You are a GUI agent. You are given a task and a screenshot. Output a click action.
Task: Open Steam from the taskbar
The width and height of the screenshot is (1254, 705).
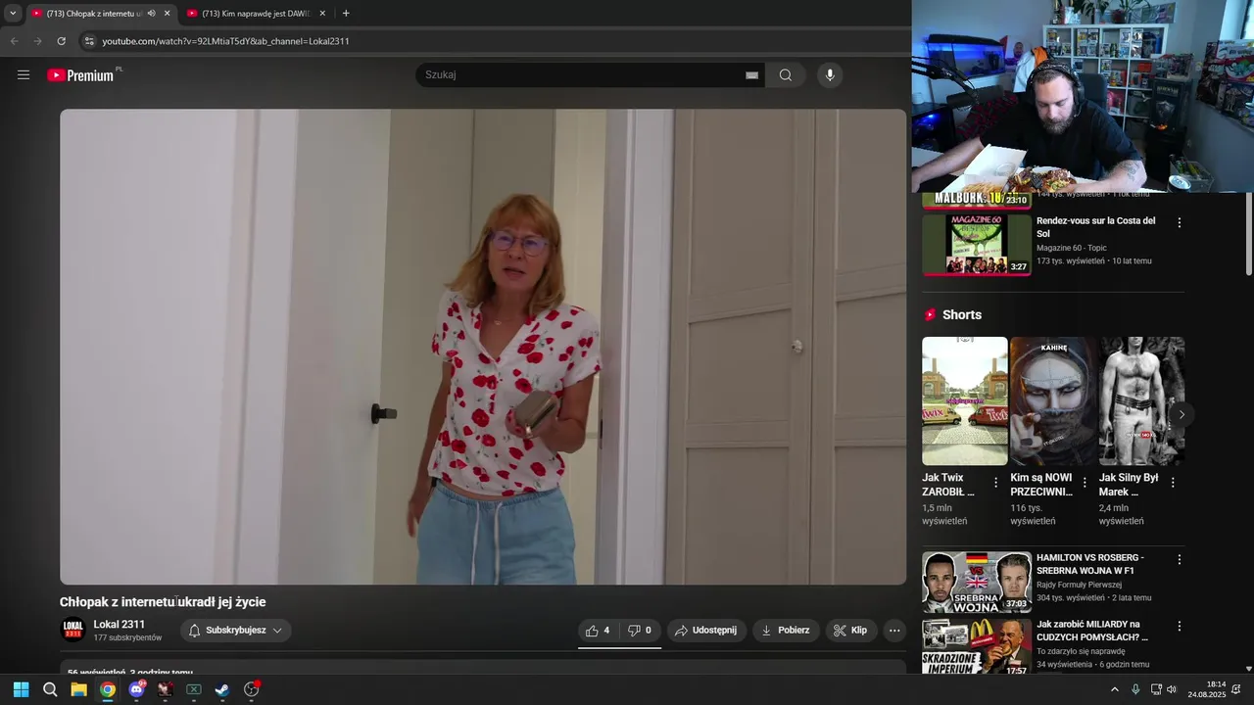click(222, 689)
